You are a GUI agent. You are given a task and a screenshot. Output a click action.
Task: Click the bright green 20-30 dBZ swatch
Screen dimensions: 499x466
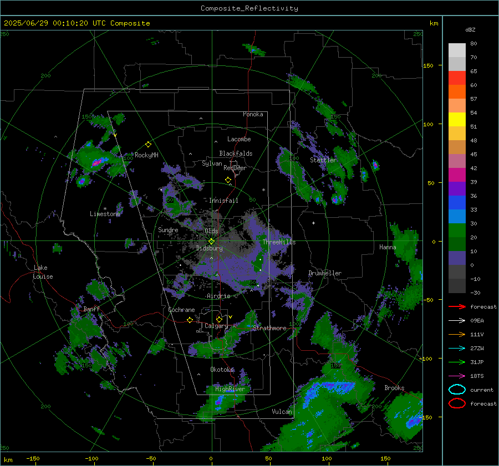[x=457, y=231]
